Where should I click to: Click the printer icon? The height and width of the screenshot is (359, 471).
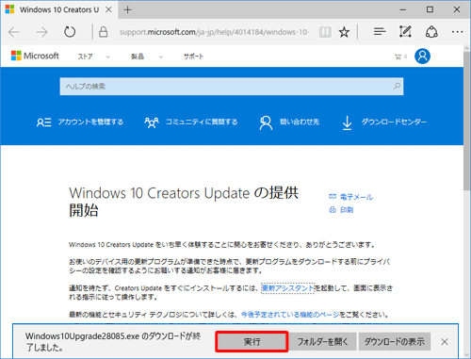pos(333,209)
